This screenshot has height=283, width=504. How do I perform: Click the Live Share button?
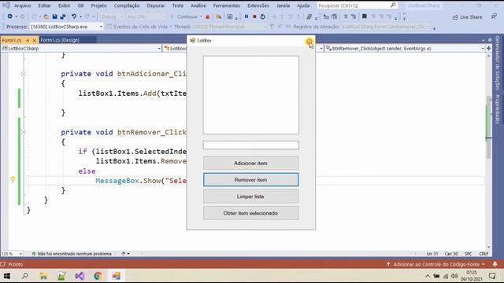(x=467, y=17)
